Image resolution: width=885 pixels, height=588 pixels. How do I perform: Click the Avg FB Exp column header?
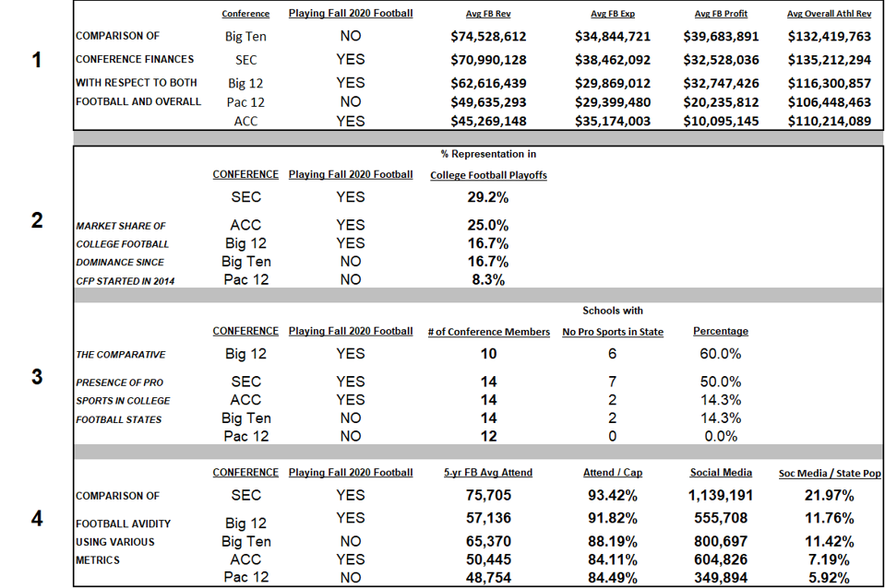point(613,14)
